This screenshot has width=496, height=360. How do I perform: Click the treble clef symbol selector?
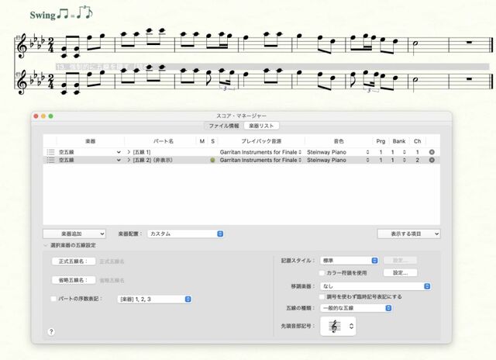pos(338,326)
